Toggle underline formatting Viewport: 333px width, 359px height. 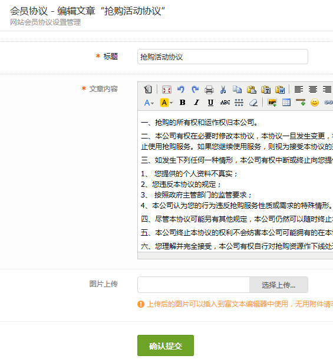coord(211,103)
